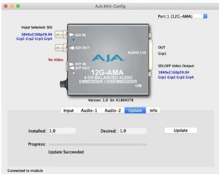Click the blue SDI IN status LED
The height and width of the screenshot is (174, 219).
[74, 39]
